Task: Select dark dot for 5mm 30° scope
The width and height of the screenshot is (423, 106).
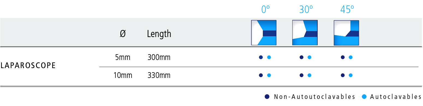Action: click(302, 57)
